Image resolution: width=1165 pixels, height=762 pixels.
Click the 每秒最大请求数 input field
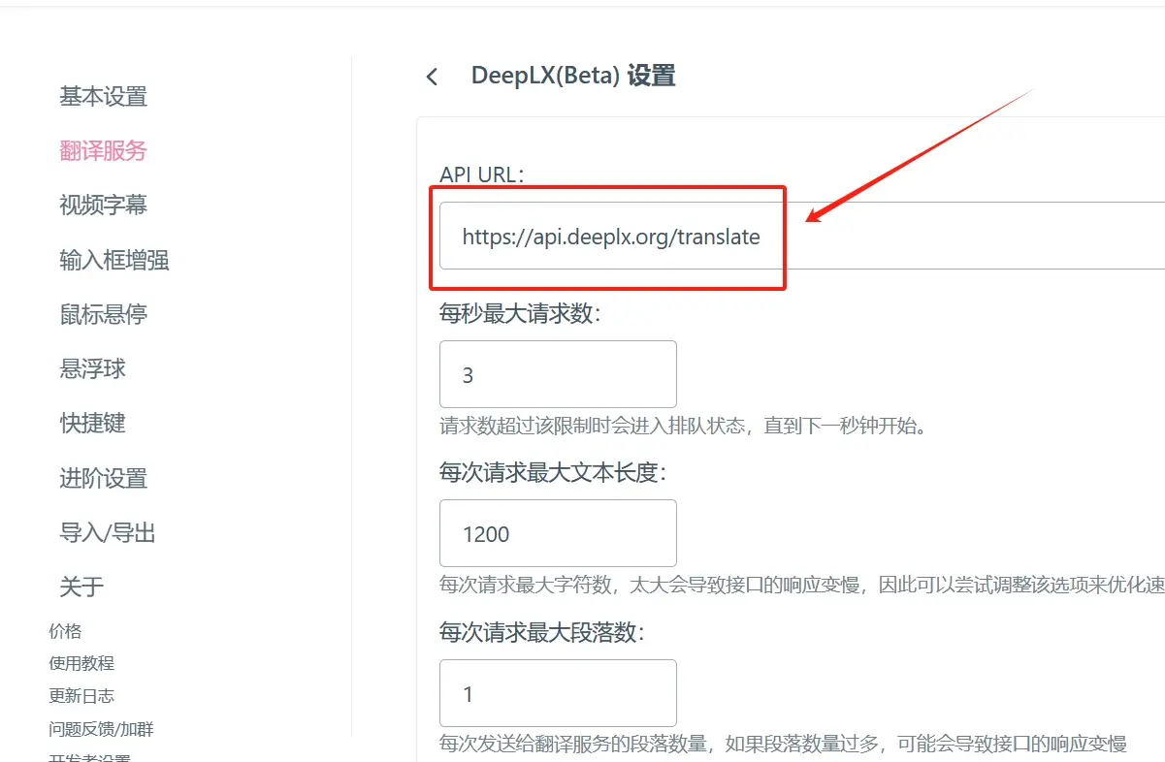[x=558, y=374]
